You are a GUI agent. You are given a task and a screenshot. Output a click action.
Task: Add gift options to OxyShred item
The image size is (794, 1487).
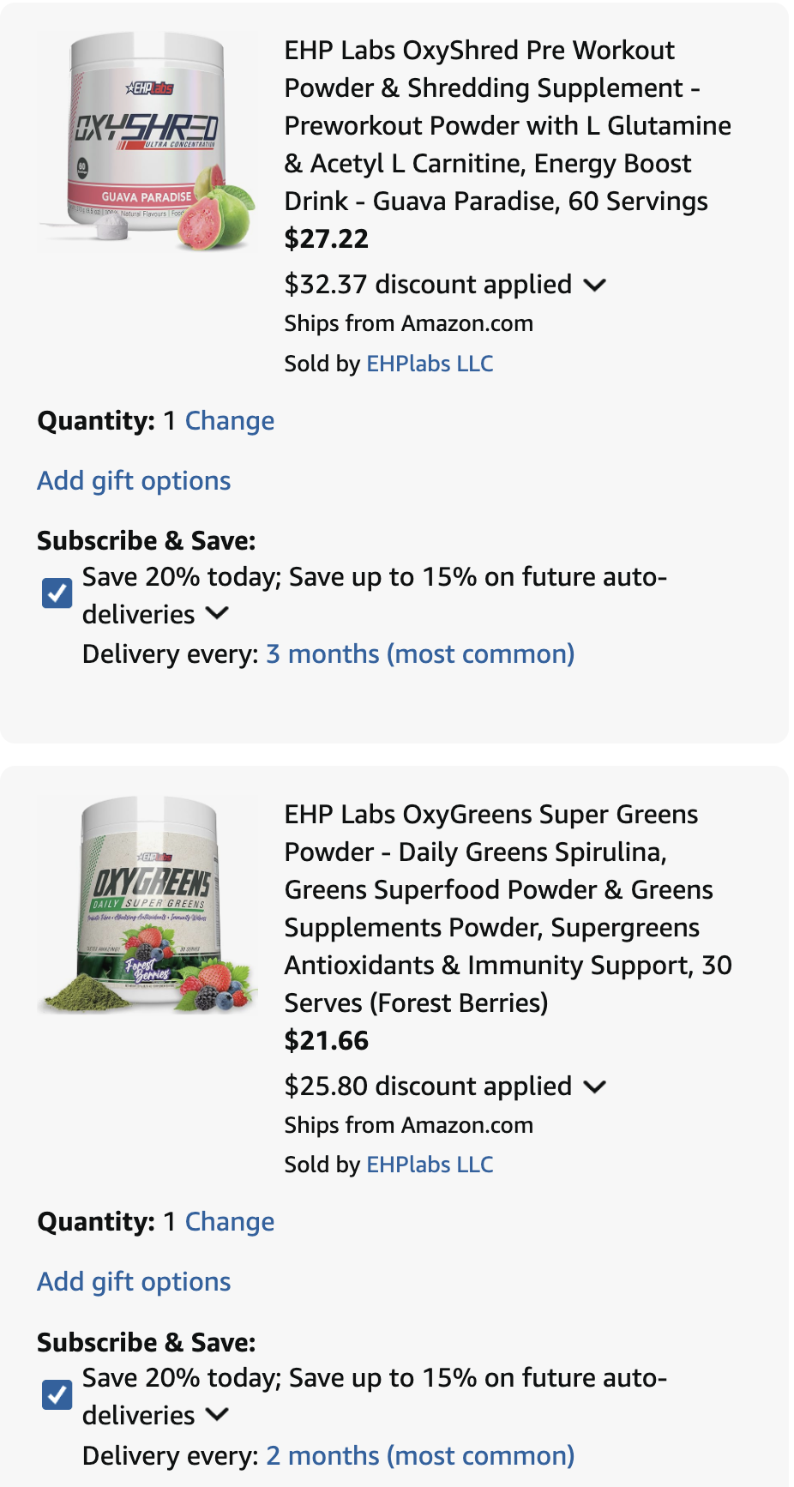134,481
